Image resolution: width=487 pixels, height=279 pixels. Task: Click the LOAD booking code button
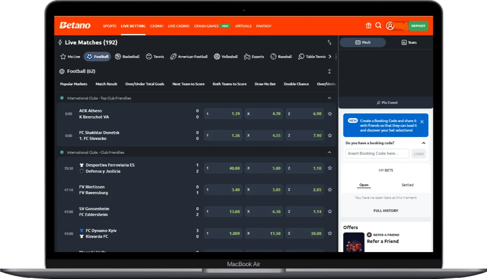click(x=419, y=154)
